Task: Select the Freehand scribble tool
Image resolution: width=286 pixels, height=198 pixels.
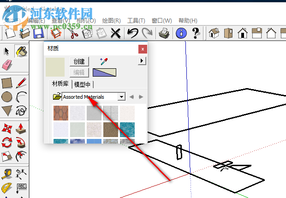Action: tap(21, 111)
